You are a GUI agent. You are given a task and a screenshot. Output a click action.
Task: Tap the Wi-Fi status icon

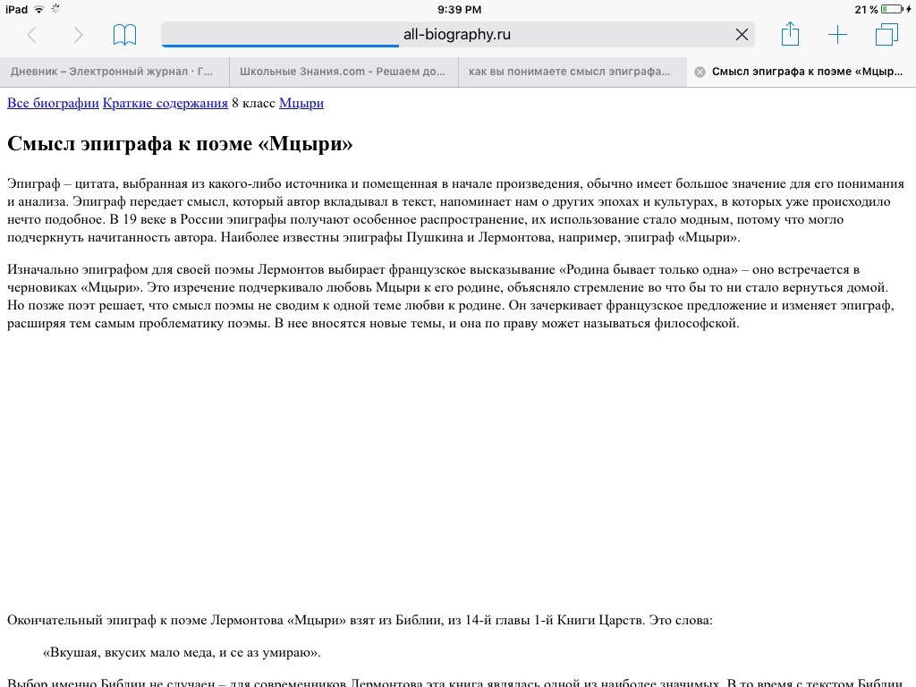pyautogui.click(x=39, y=9)
